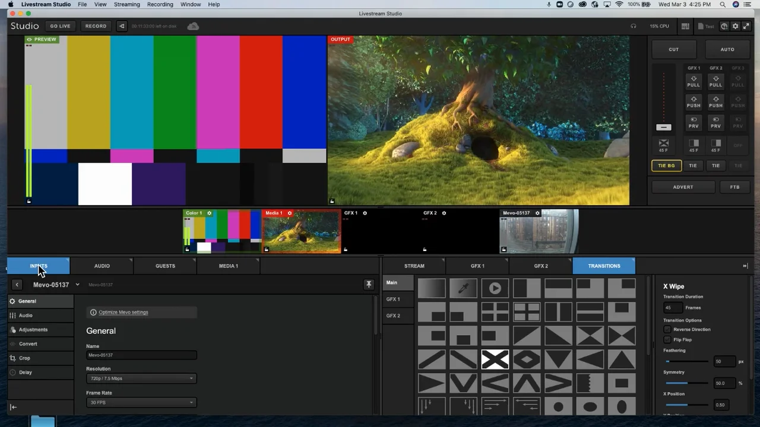760x427 pixels.
Task: Adjust the Feathering slider
Action: coord(669,361)
